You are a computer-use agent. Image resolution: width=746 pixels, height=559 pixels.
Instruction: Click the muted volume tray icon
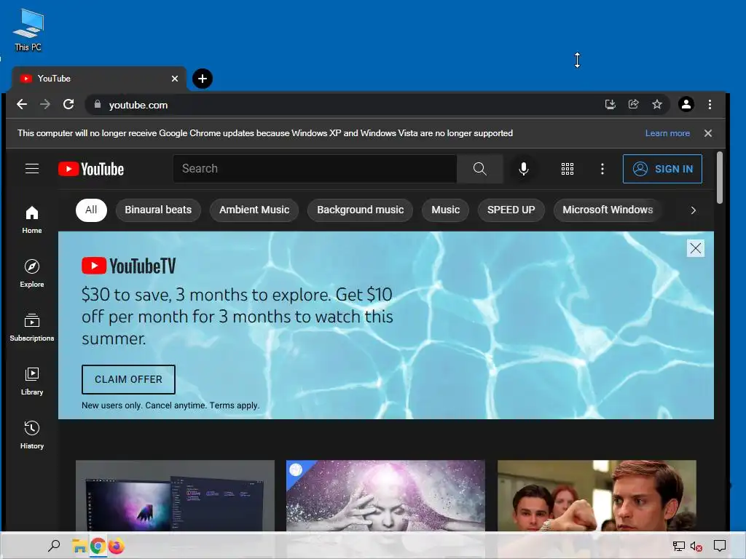click(x=696, y=547)
